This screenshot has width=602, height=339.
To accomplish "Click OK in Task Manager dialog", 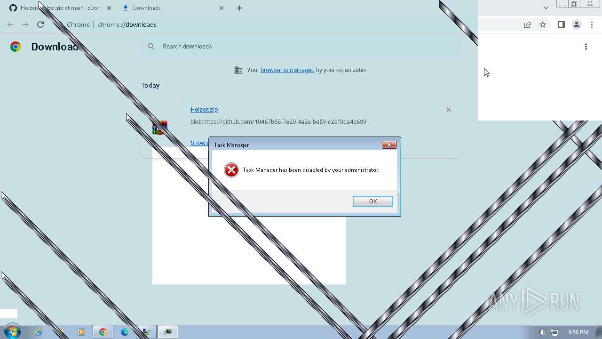I will (x=372, y=202).
